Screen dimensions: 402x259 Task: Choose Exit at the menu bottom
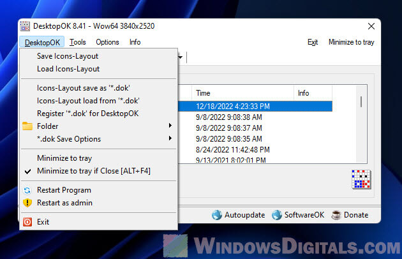click(99, 222)
